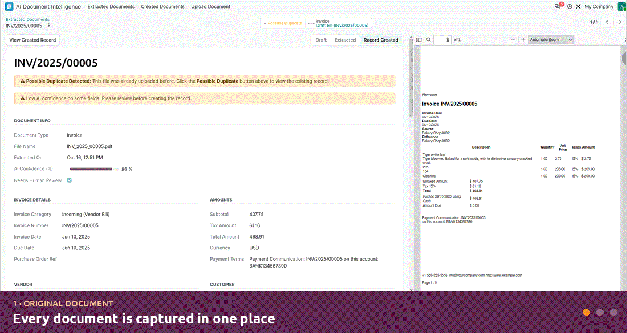This screenshot has width=627, height=333.
Task: Follow the Extracted Documents breadcrumb link
Action: (27, 19)
